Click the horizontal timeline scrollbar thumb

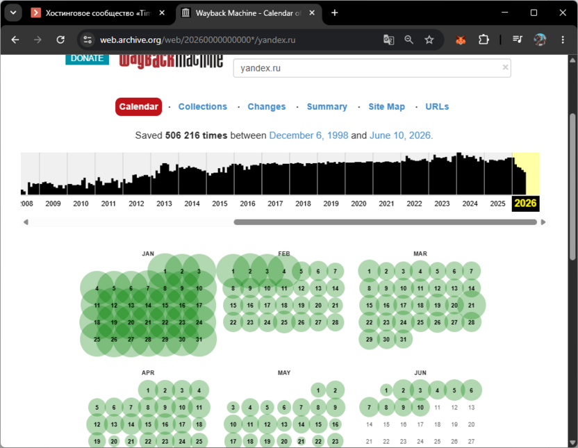click(x=385, y=222)
